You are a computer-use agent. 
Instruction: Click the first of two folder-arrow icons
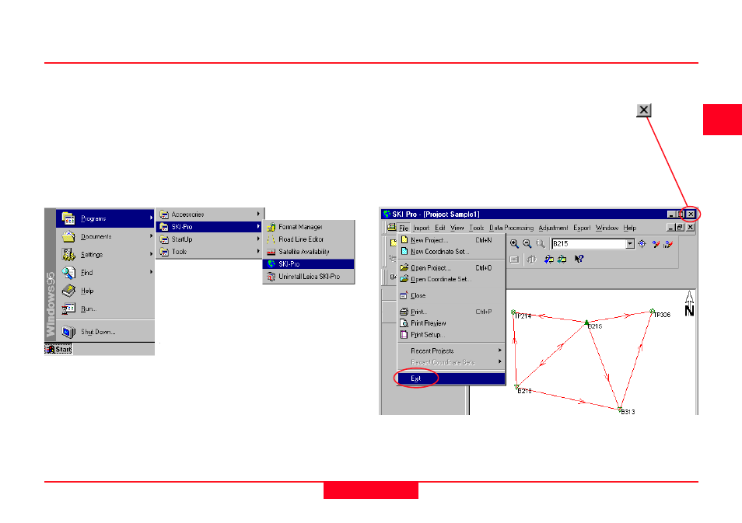tap(549, 259)
